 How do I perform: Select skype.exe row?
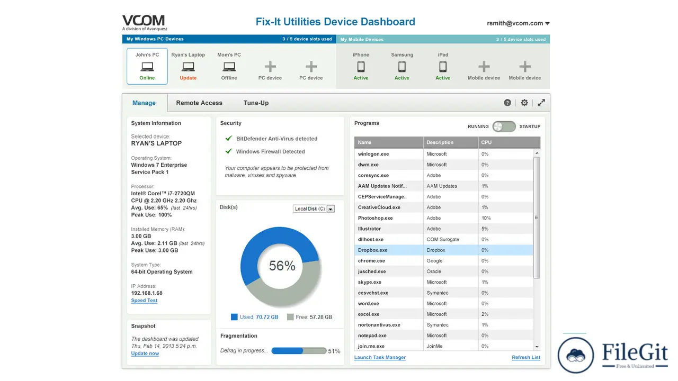[444, 282]
